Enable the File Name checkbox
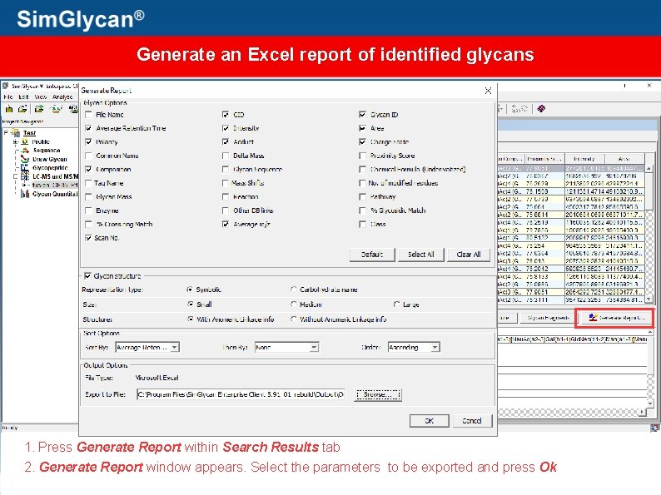Viewport: 661px width, 495px height. click(x=88, y=115)
